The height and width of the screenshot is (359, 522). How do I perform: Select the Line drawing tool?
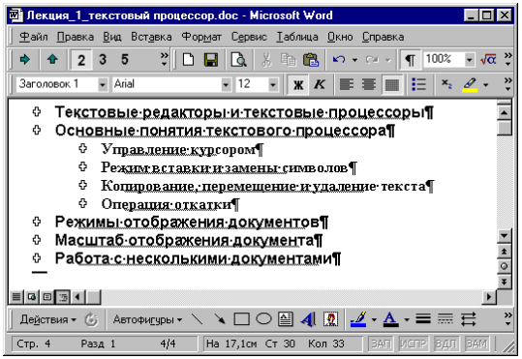coord(198,319)
